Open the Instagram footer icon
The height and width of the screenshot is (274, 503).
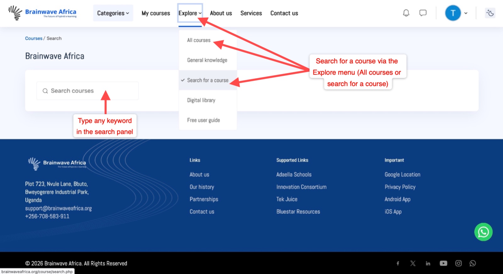pos(458,263)
